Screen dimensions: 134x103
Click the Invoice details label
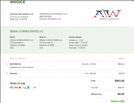pos(75,37)
